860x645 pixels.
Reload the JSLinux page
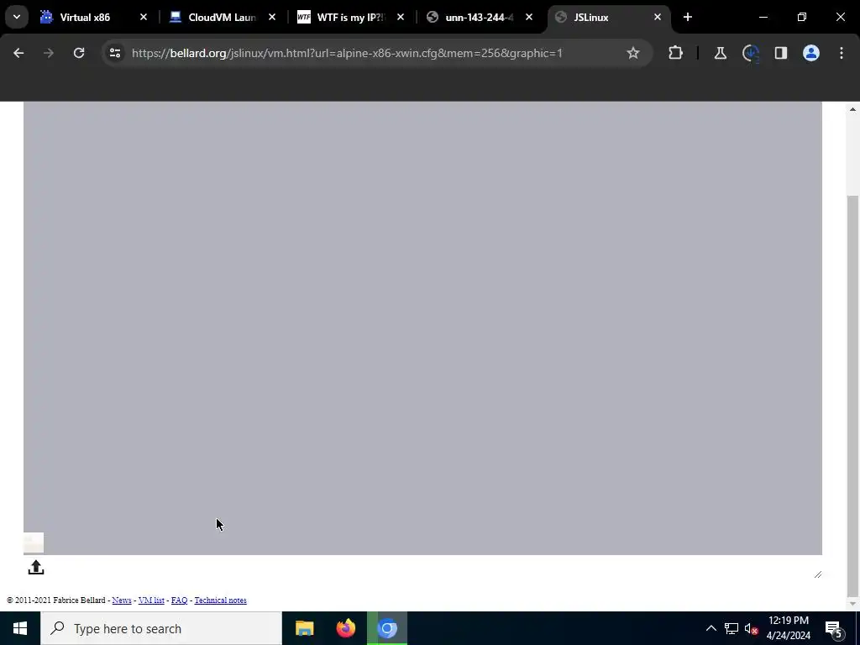click(79, 53)
